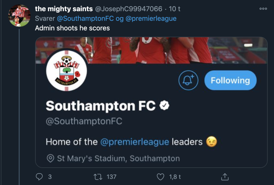Open the three-dot more options menu
Viewport: 274px width, 185px height.
pos(263,9)
